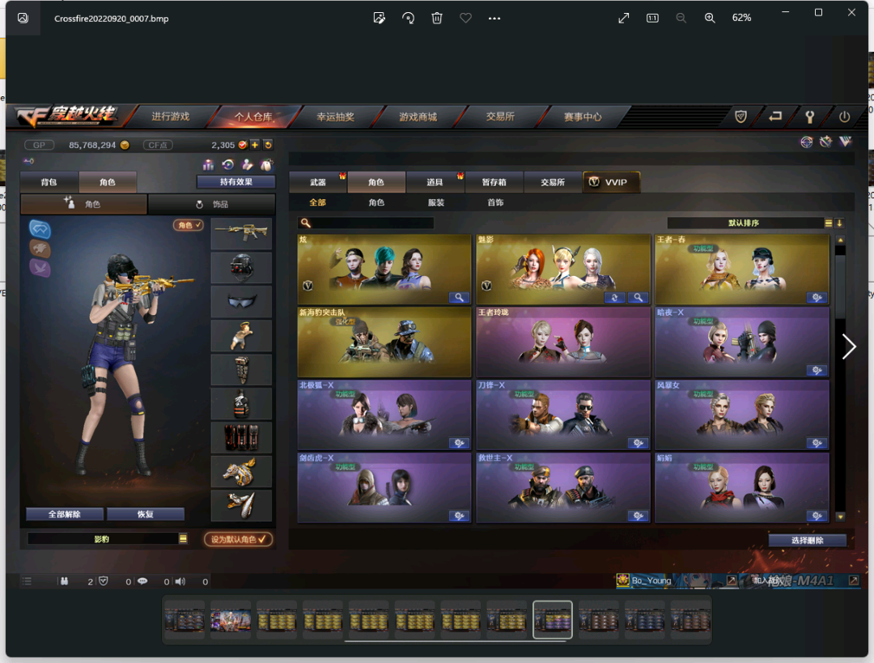
Task: Select 首饰 sub-filter
Action: pos(495,202)
